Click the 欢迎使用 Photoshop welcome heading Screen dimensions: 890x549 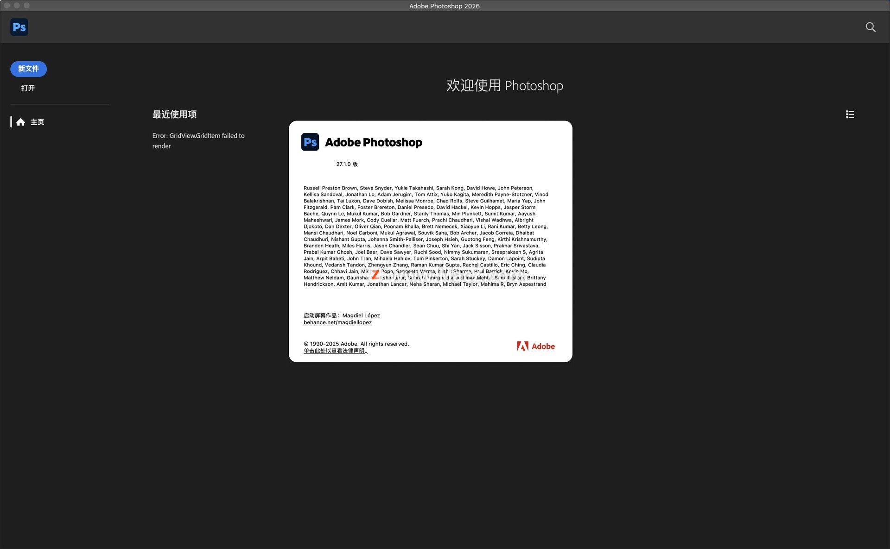tap(504, 86)
